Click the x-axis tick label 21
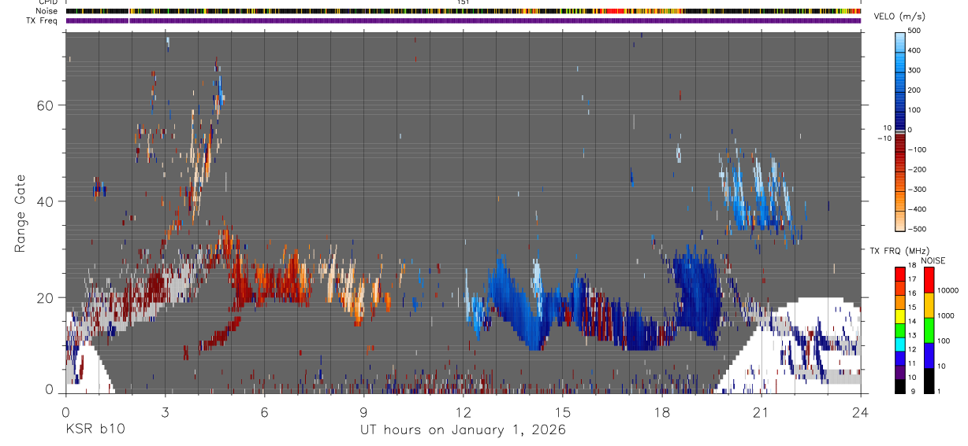968x446 pixels. (761, 412)
